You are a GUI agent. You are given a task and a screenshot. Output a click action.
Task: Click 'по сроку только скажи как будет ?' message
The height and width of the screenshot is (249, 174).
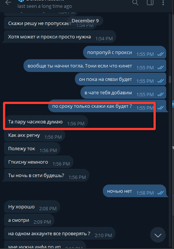pos(107,106)
